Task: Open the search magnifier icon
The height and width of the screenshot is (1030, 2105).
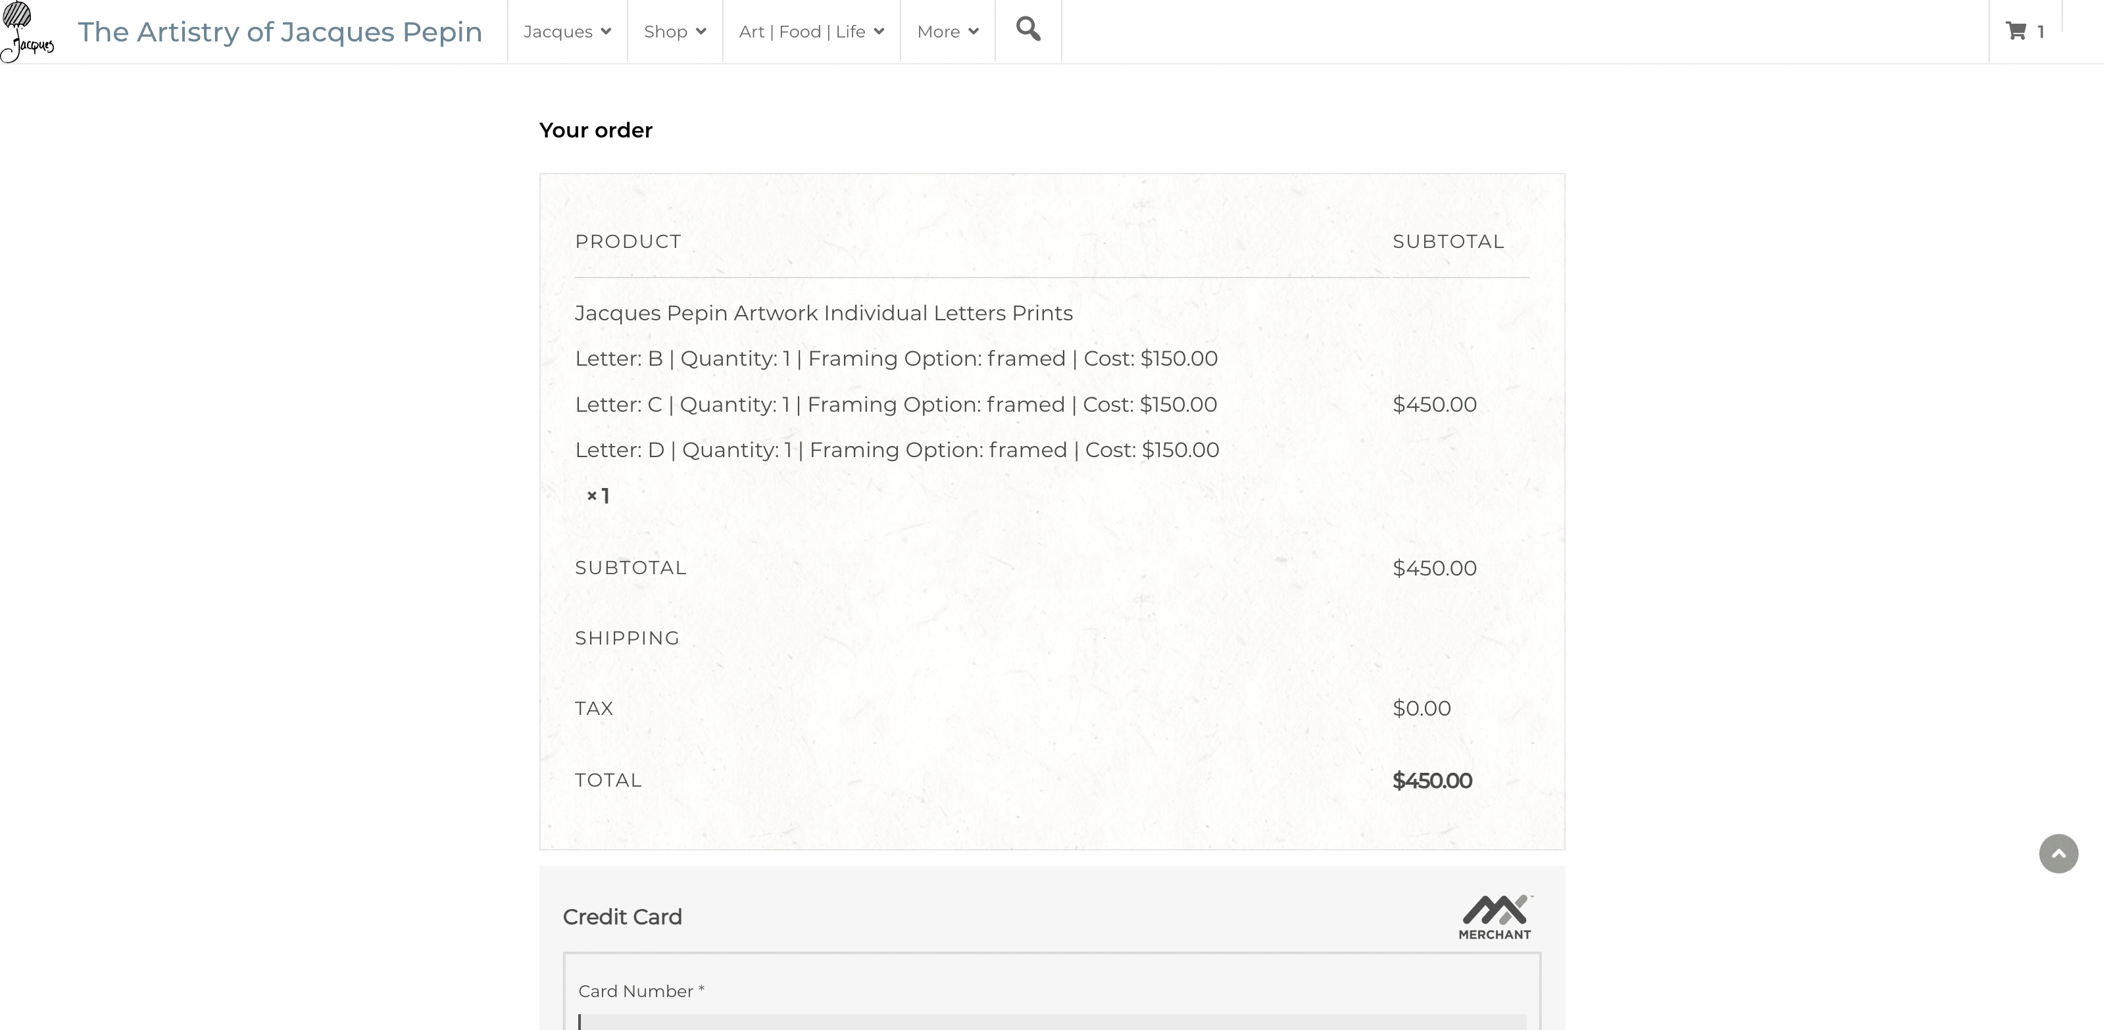Action: 1028,30
